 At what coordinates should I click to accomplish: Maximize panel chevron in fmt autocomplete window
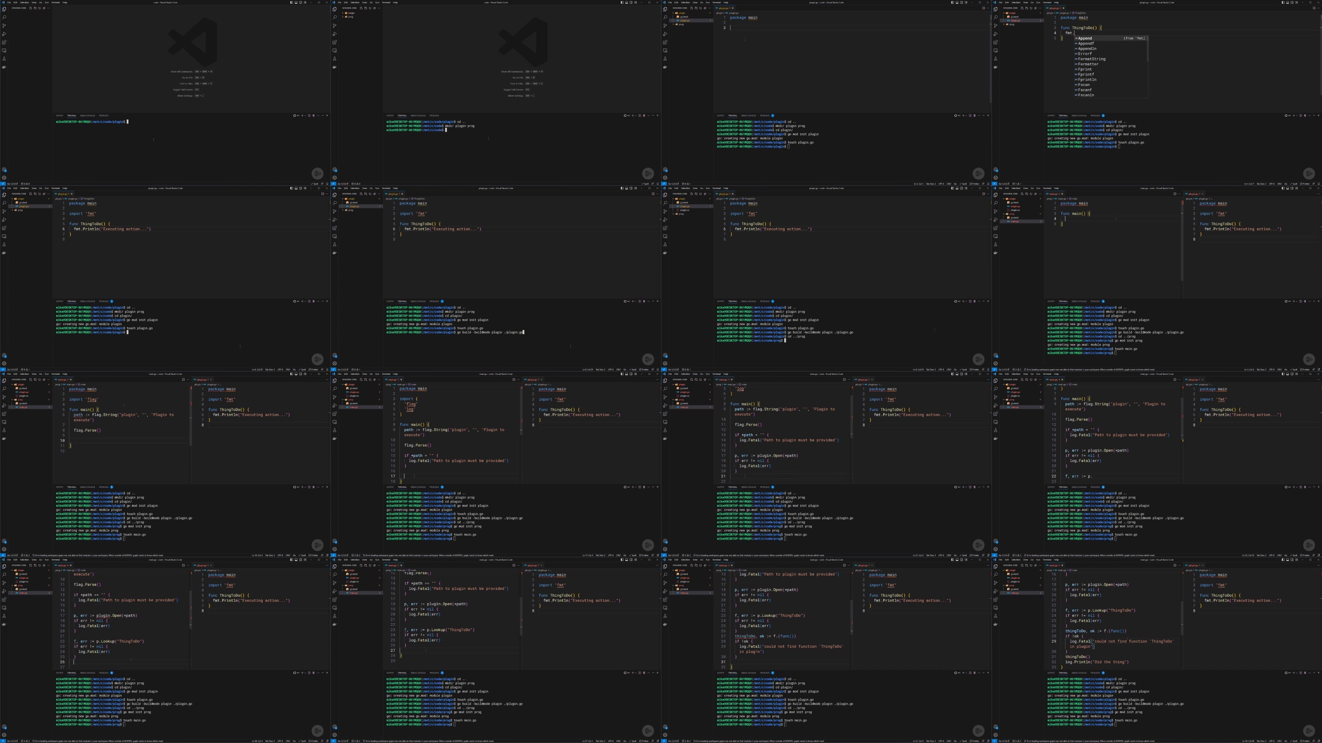[x=1314, y=116]
